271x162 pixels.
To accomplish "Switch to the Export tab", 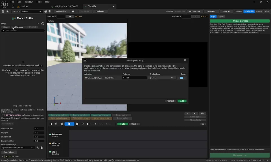I will coord(221,17).
